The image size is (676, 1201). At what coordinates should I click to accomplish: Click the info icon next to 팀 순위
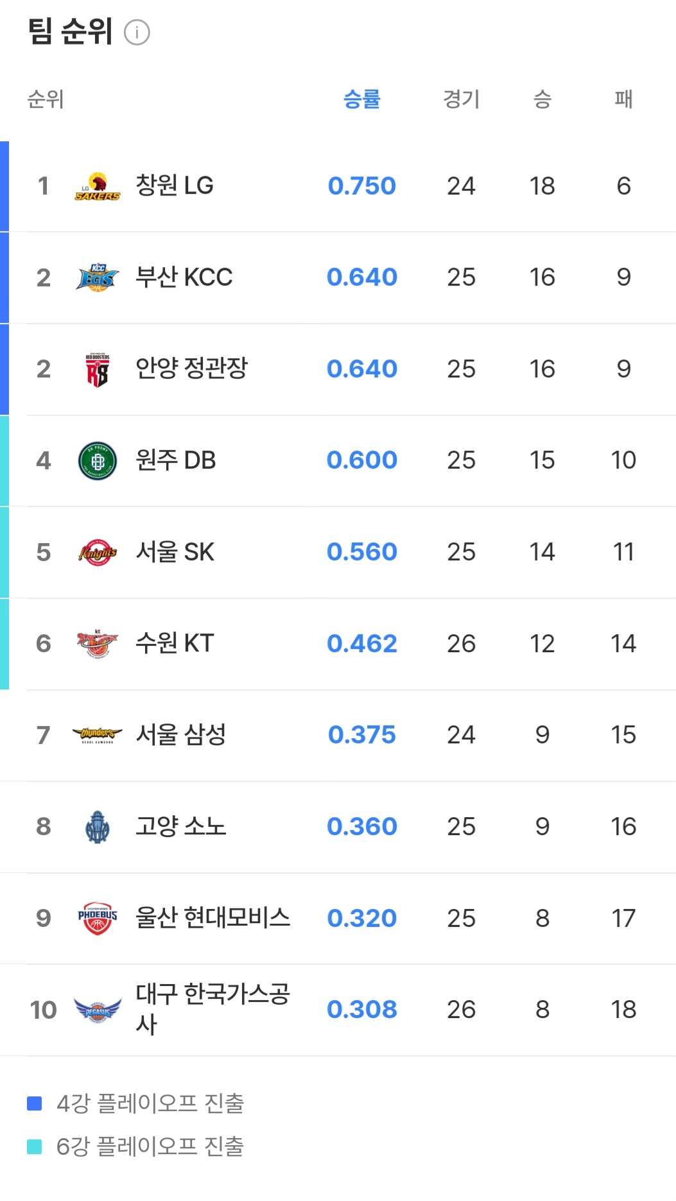click(x=137, y=32)
